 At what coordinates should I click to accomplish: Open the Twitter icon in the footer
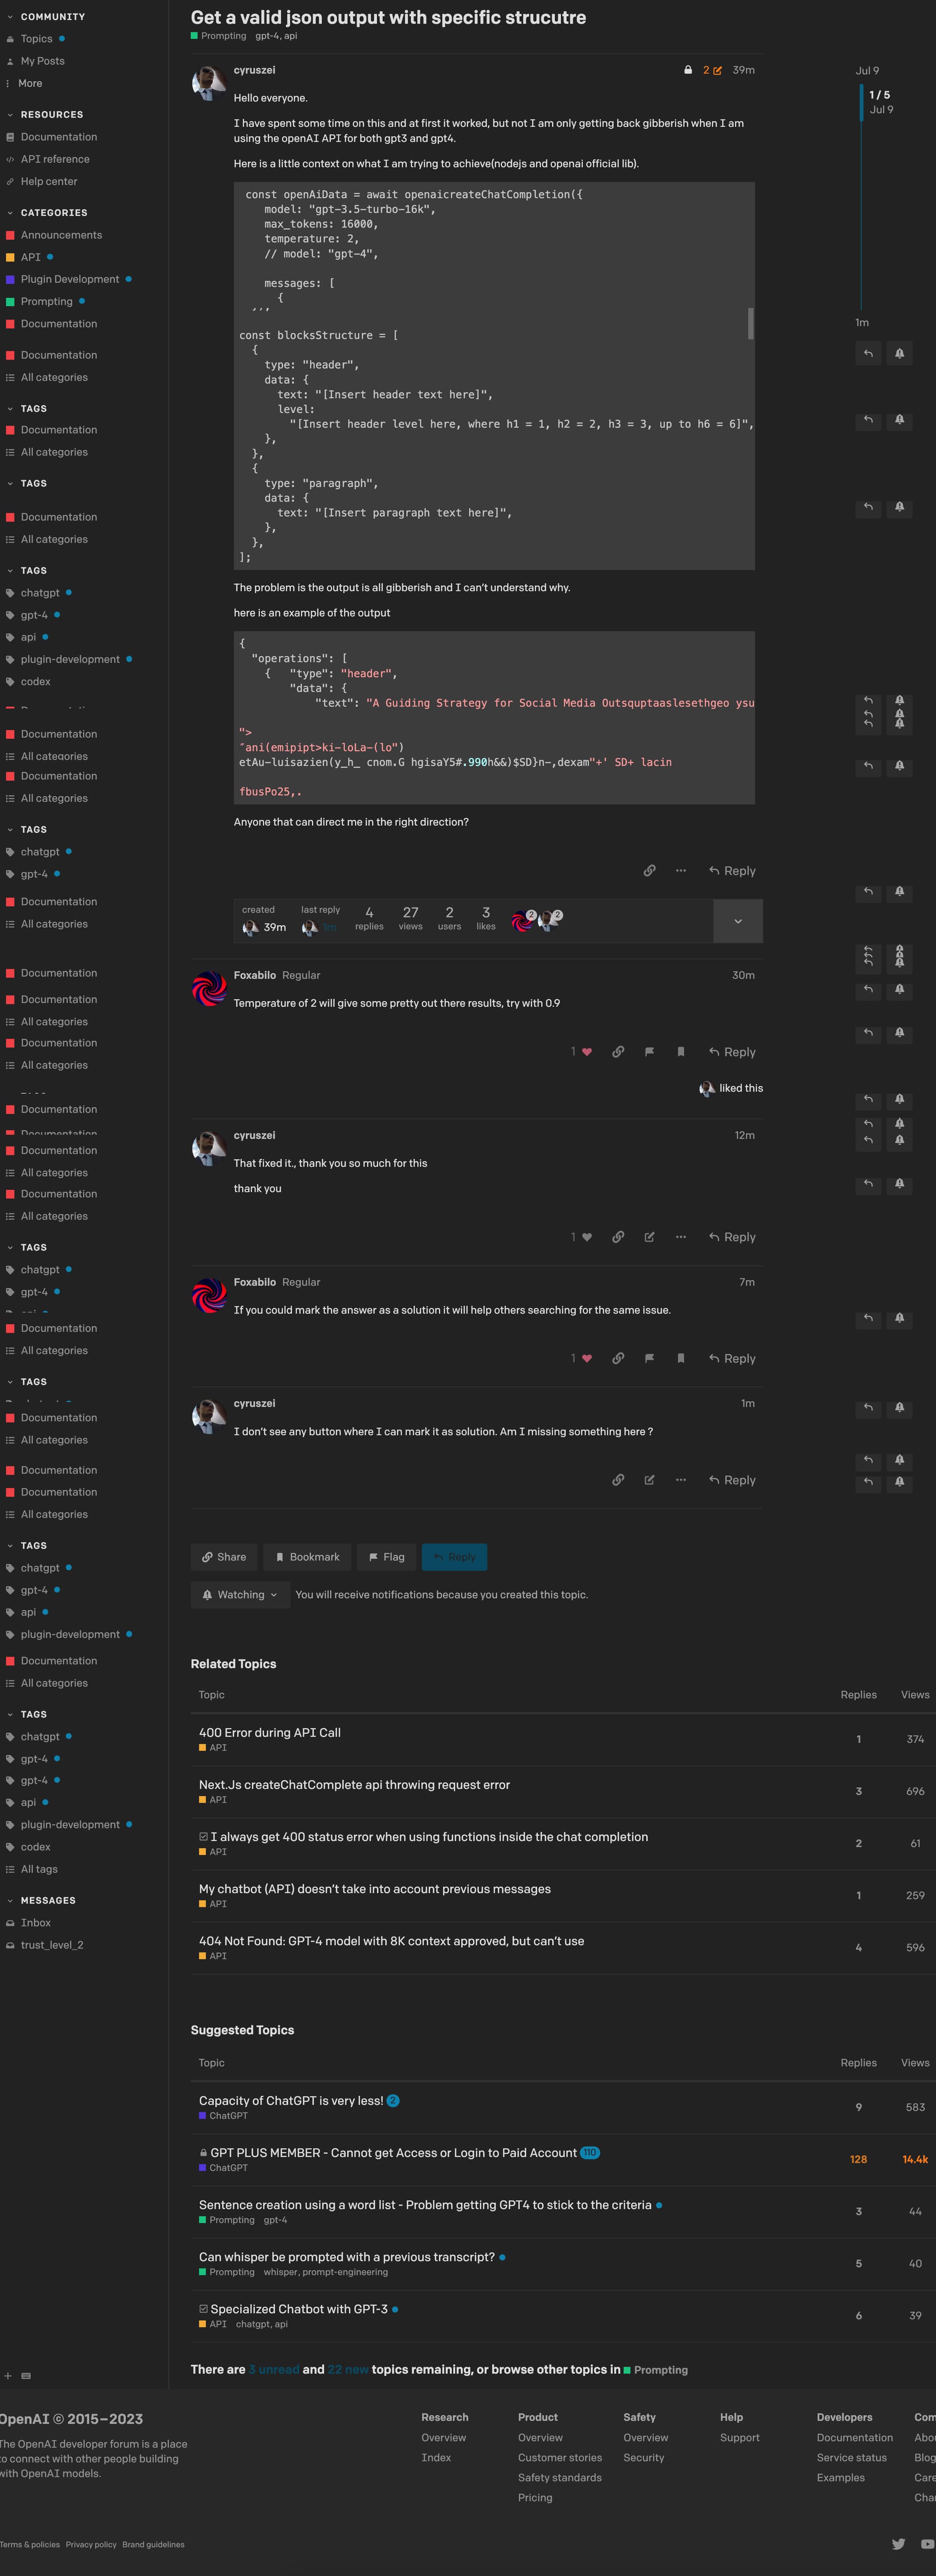tap(899, 2544)
